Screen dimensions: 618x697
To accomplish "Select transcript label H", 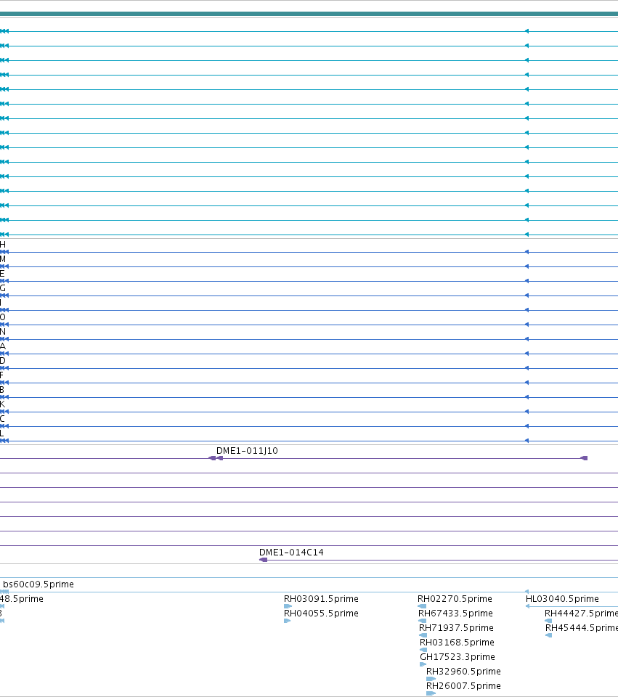I will [x=3, y=245].
